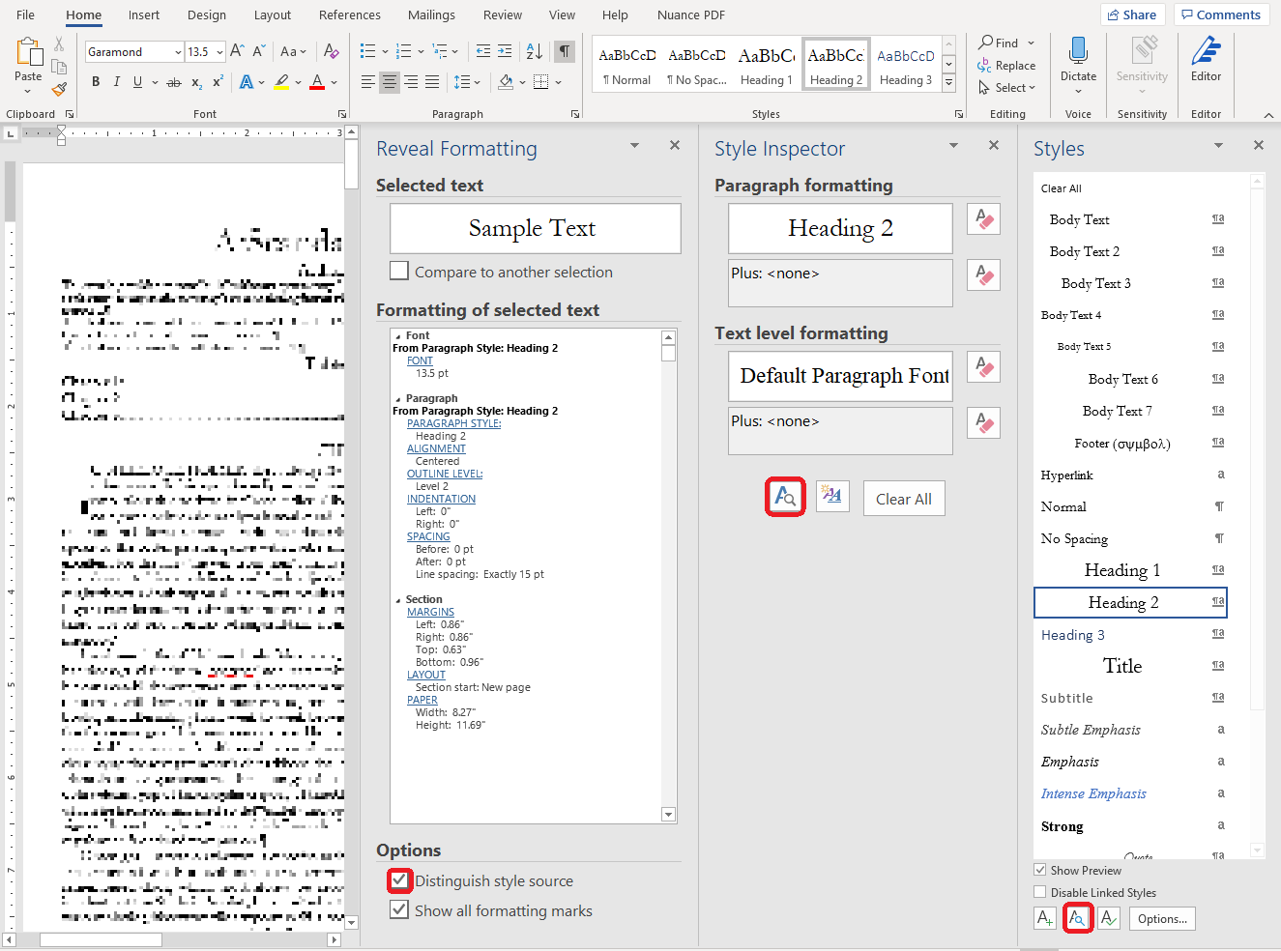
Task: Switch to the References tab
Action: click(x=349, y=14)
